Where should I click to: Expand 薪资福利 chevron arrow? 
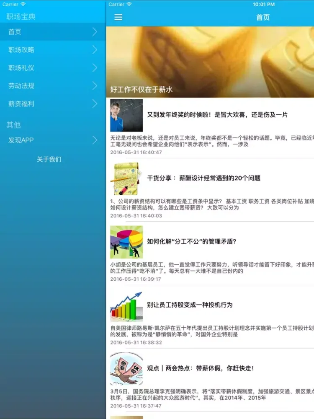(95, 104)
